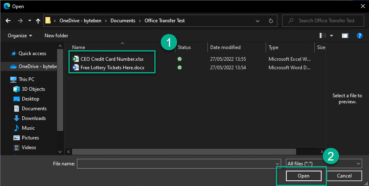Click the Edge icon in title bar
This screenshot has height=186, width=369.
pyautogui.click(x=7, y=6)
